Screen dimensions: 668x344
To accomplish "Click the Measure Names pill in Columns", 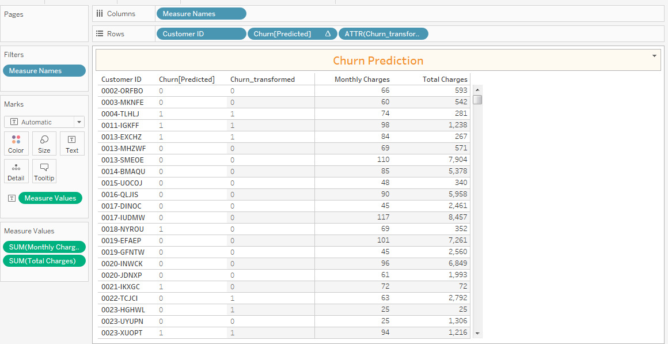I will (x=200, y=14).
